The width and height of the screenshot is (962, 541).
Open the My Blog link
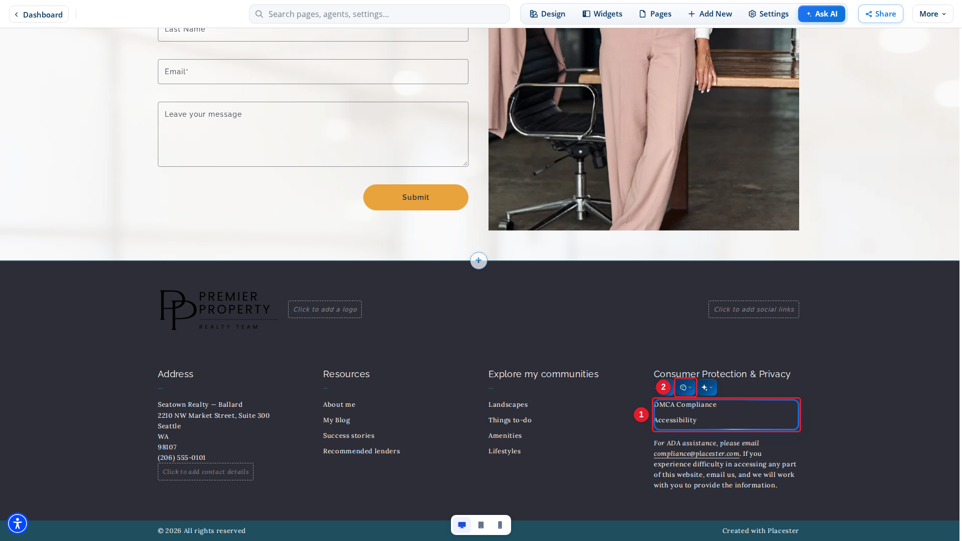[x=337, y=420]
